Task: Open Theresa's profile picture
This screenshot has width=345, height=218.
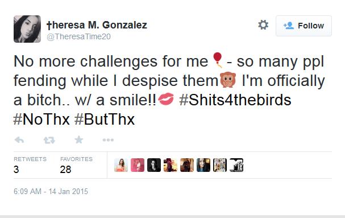Action: pyautogui.click(x=27, y=29)
